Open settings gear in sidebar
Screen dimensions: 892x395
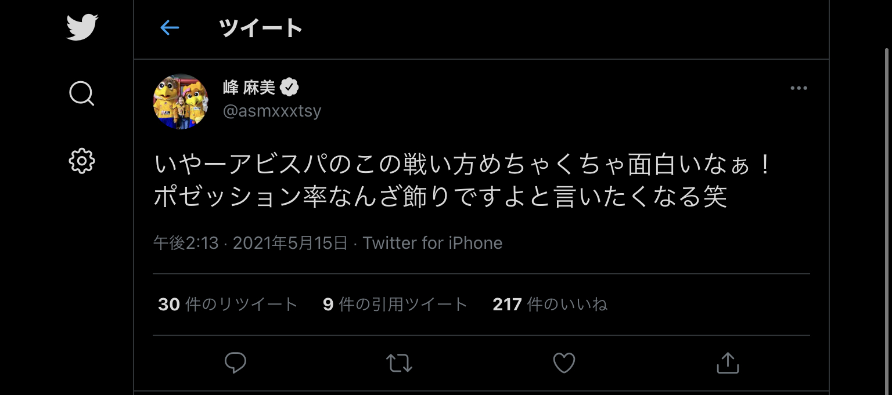click(x=81, y=161)
